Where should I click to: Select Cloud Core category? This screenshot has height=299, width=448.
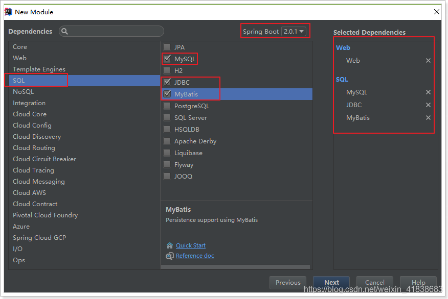click(x=84, y=114)
